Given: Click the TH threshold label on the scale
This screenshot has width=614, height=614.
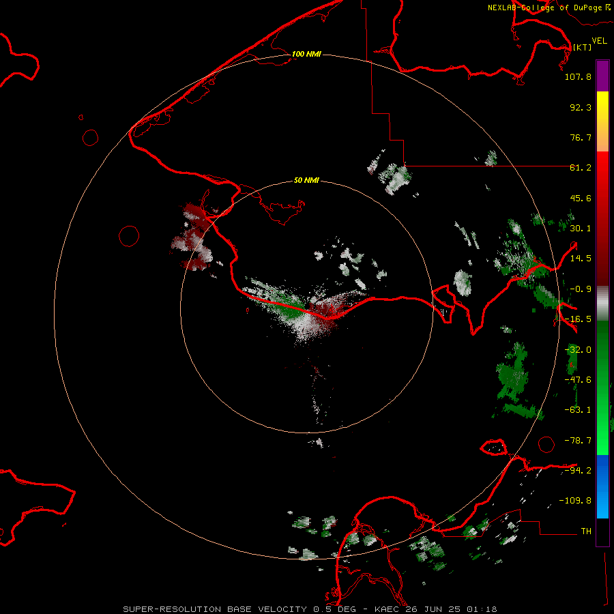Looking at the screenshot, I should tap(586, 531).
